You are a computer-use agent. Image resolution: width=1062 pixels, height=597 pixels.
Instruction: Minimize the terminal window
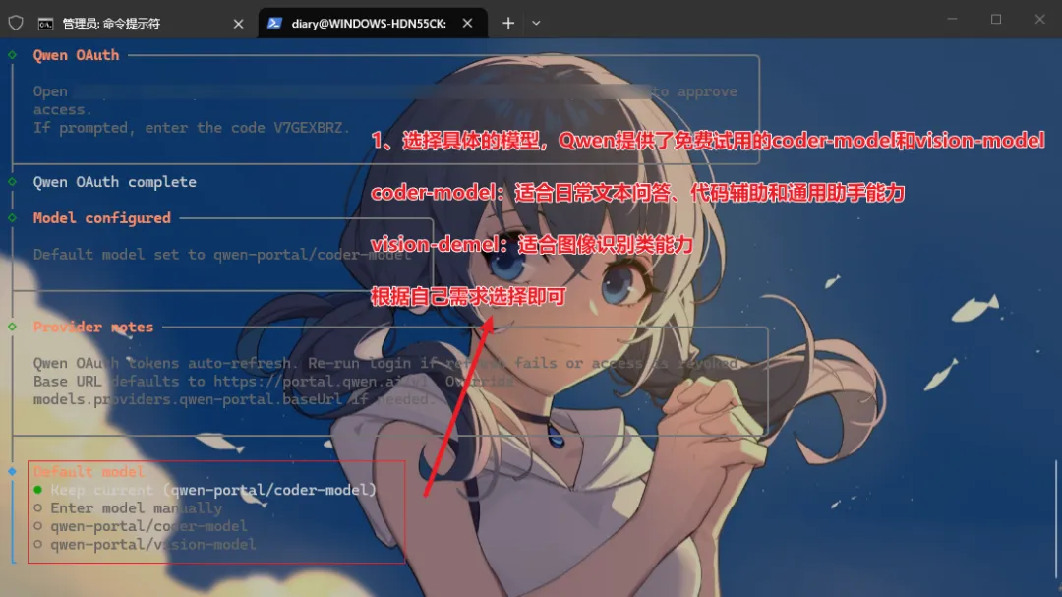(952, 19)
